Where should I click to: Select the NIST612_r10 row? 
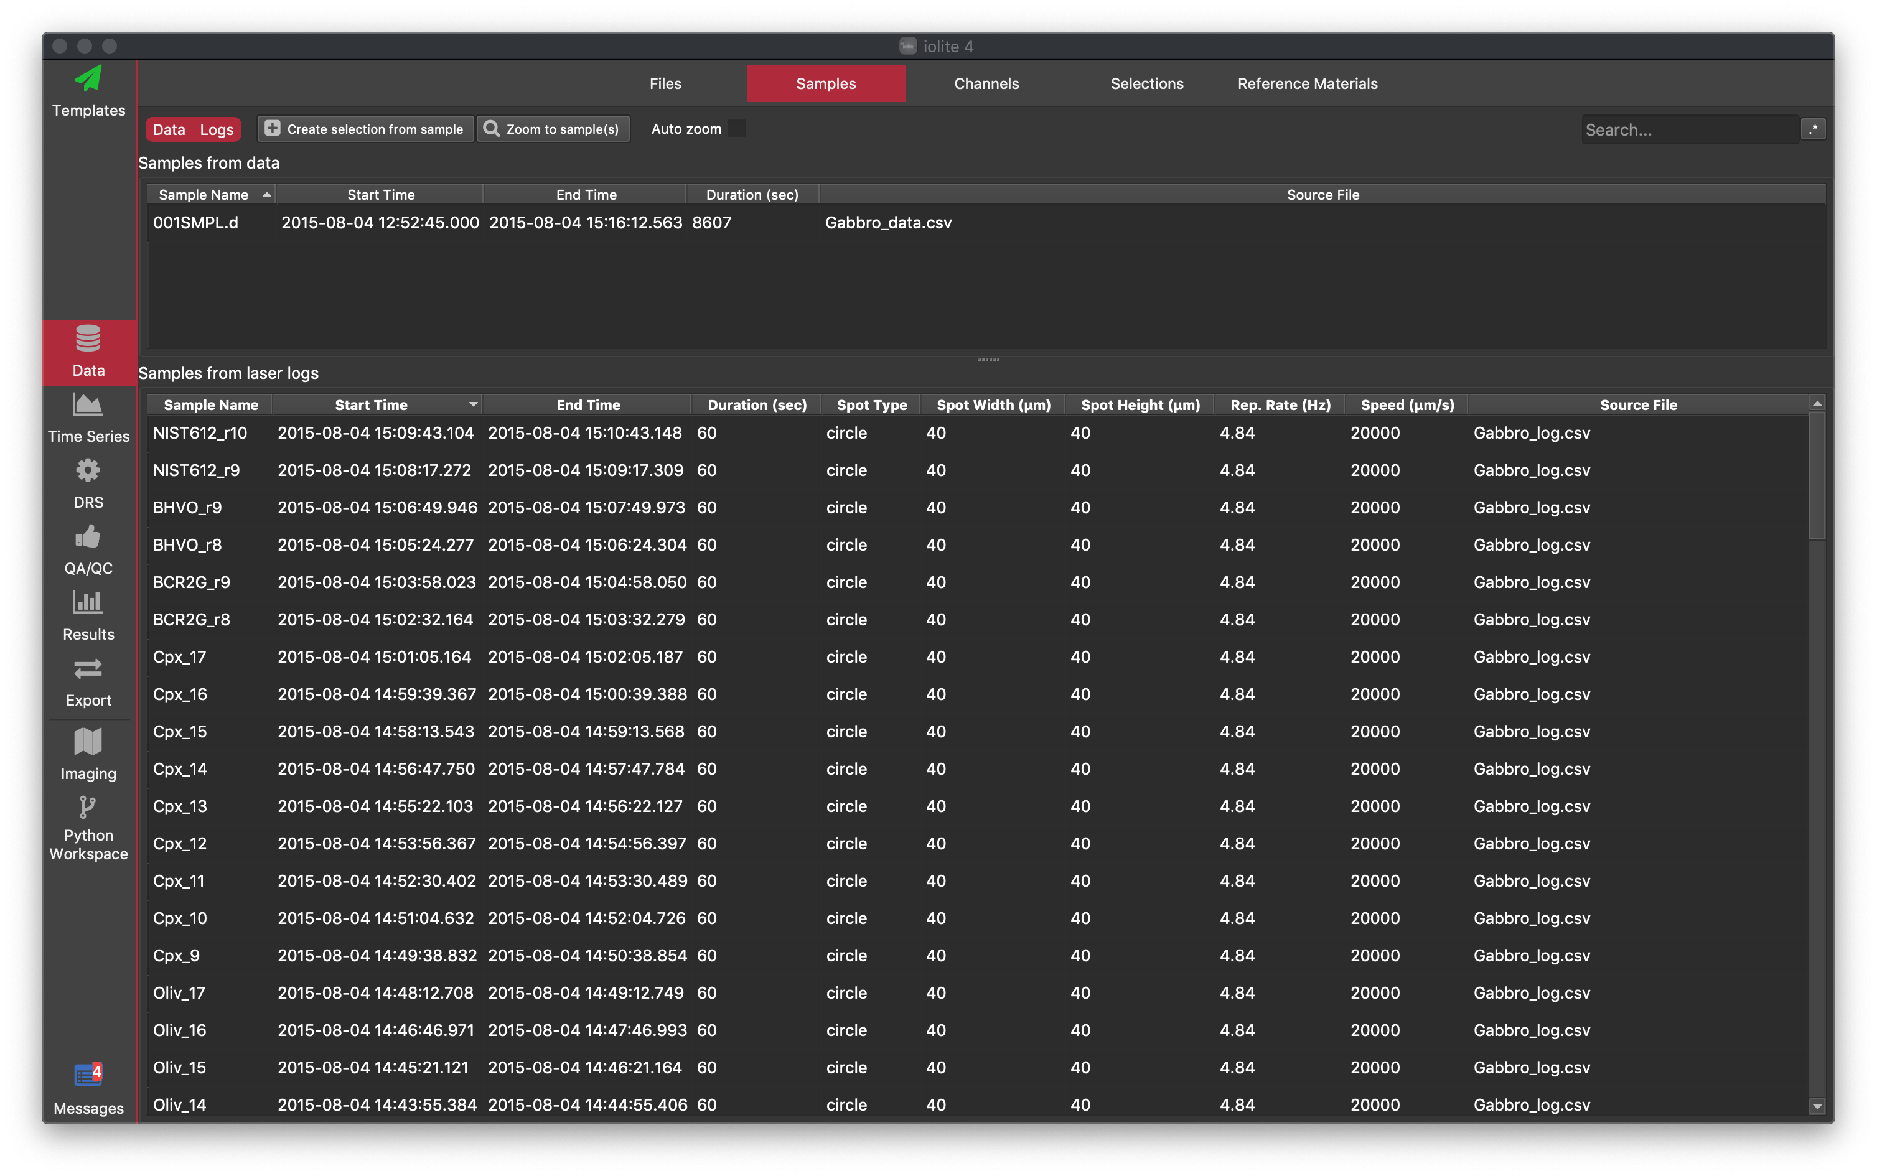978,432
